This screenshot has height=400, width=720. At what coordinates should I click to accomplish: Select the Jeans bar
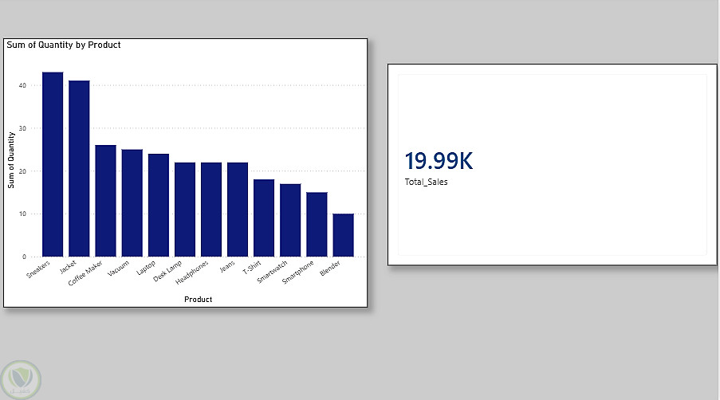[x=238, y=210]
